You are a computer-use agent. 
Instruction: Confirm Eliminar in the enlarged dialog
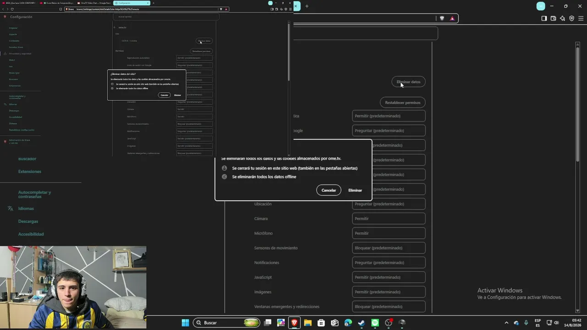click(x=355, y=190)
